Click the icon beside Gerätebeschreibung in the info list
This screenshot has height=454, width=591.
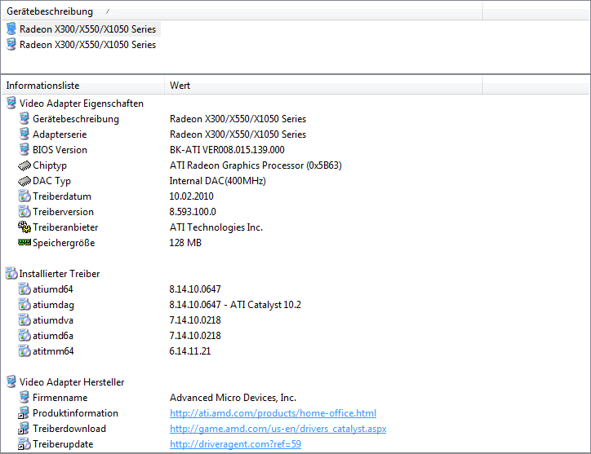coord(24,118)
